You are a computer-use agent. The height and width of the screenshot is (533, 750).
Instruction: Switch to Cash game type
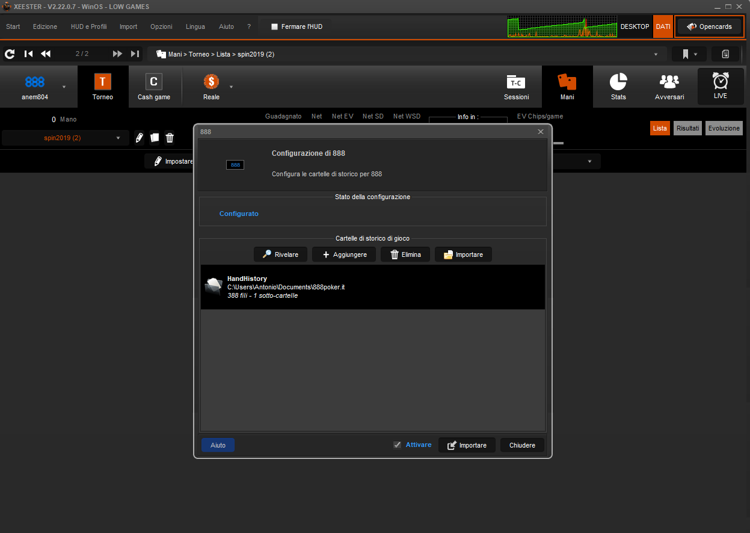tap(154, 87)
